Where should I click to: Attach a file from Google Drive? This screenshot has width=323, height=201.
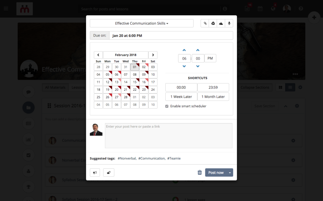[x=213, y=23]
